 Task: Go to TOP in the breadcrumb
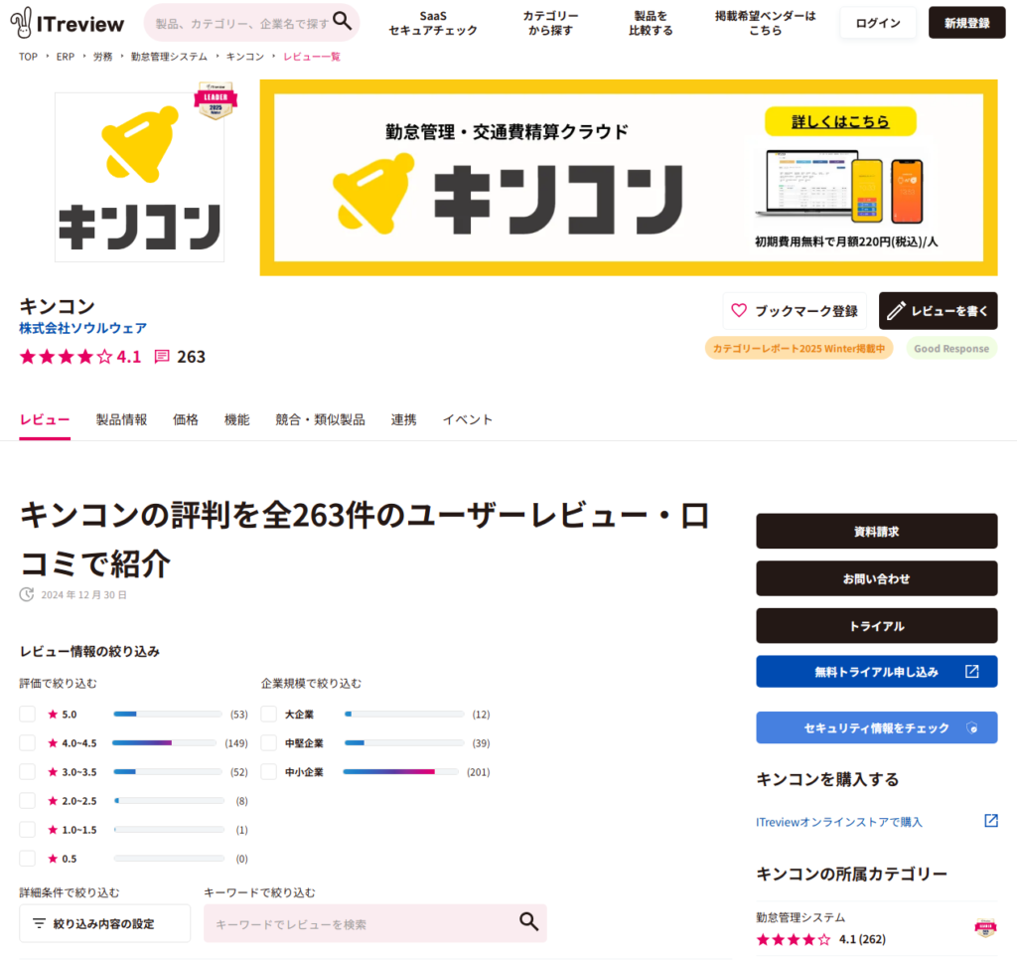click(29, 57)
